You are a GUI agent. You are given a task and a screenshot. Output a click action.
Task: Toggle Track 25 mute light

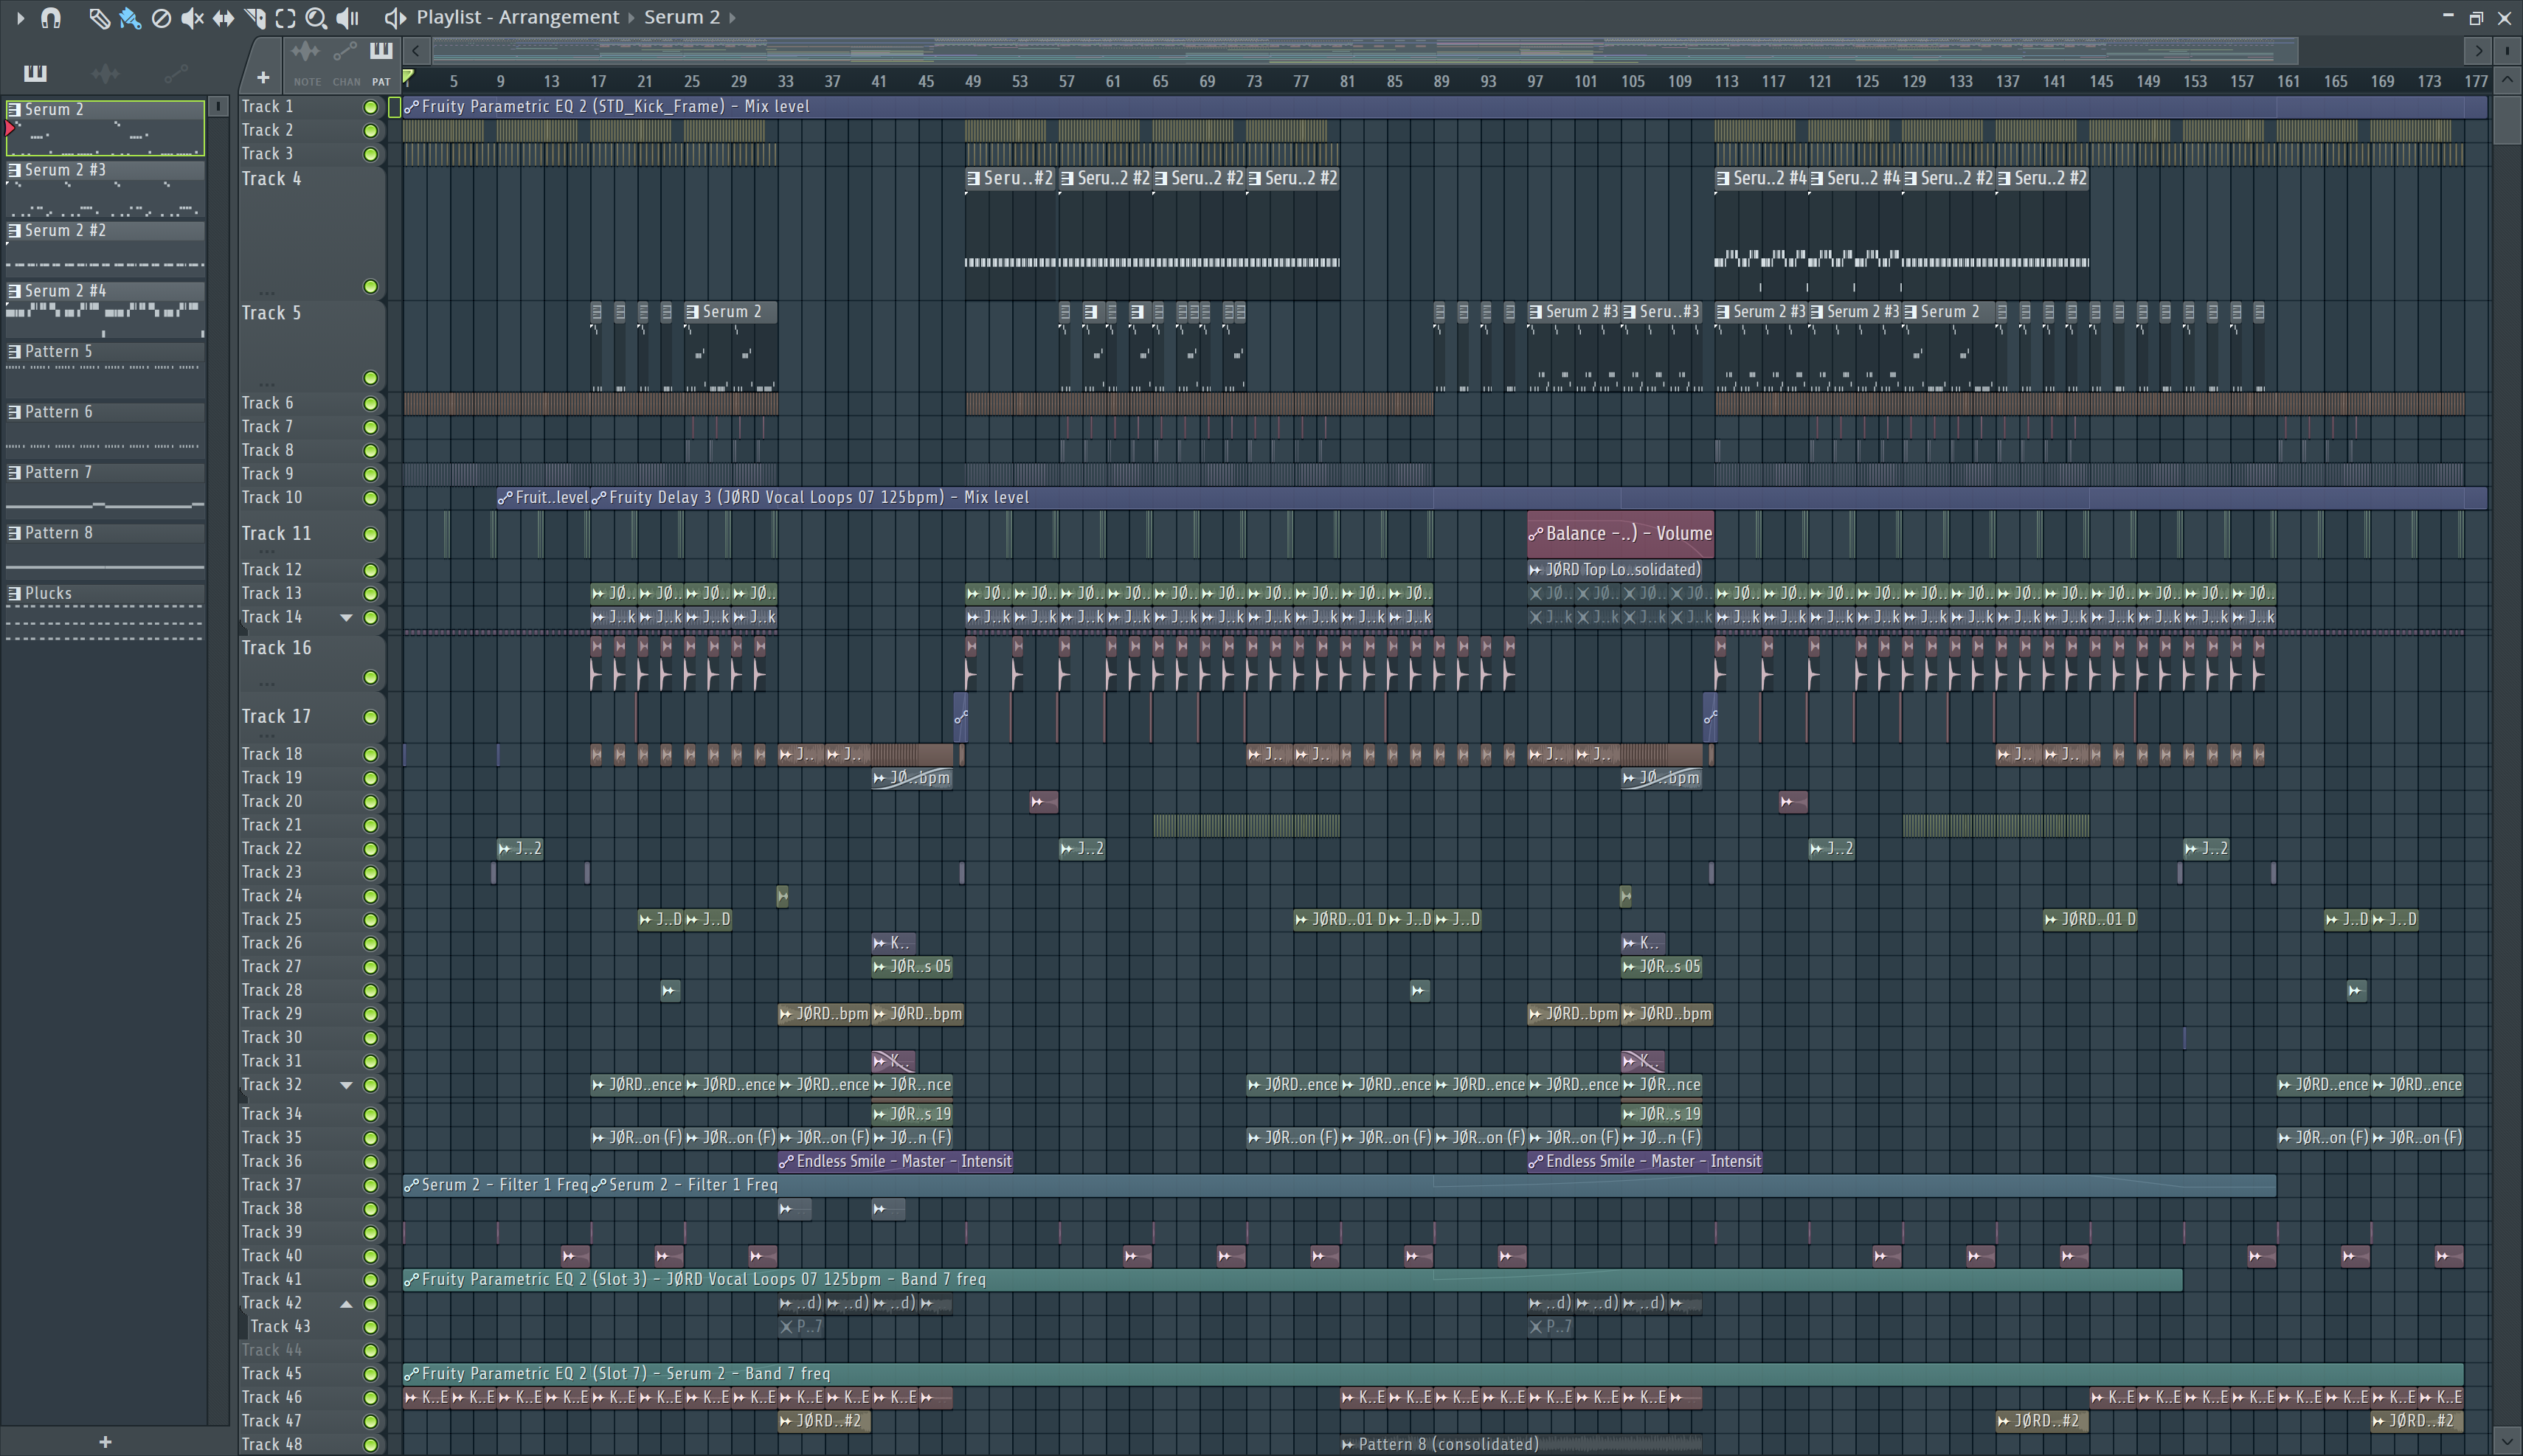370,920
